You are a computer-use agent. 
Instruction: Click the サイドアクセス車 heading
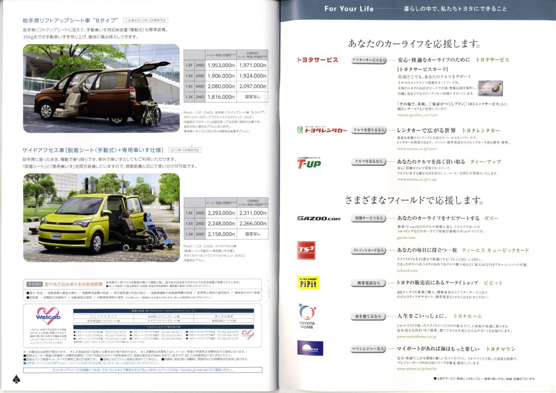click(93, 150)
